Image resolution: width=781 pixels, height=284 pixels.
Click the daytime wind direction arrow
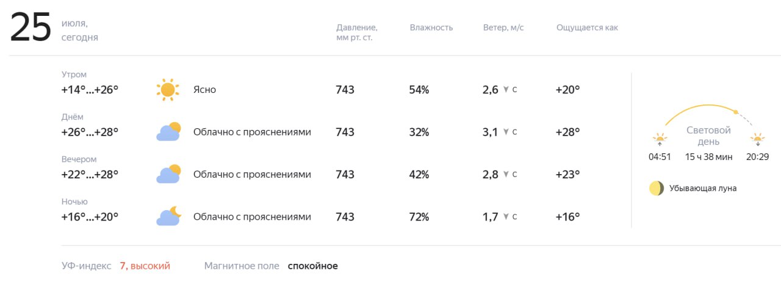tap(506, 132)
